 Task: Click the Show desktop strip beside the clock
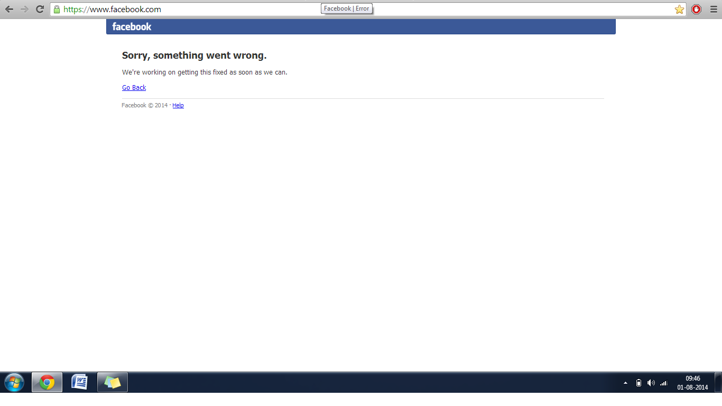point(718,382)
